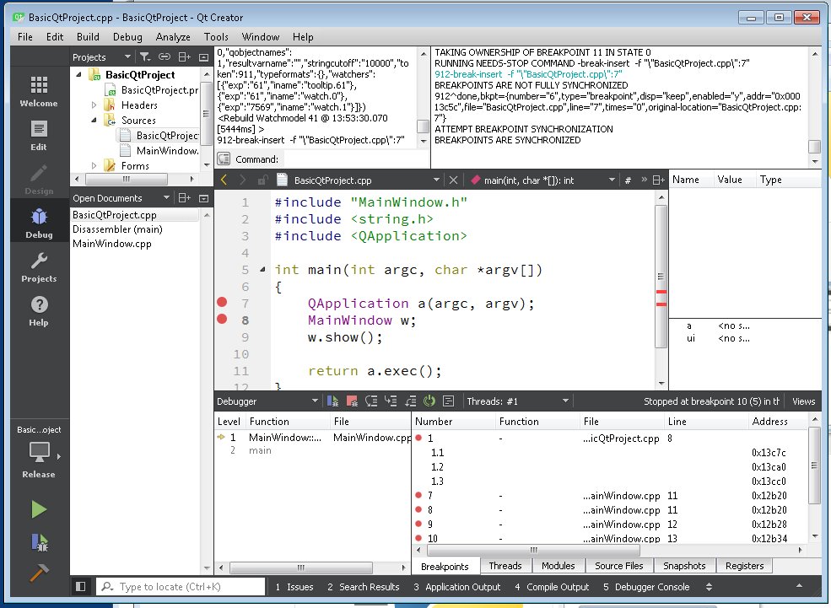Close the Projects pane
Viewport: 831px width, 608px height.
tap(203, 56)
